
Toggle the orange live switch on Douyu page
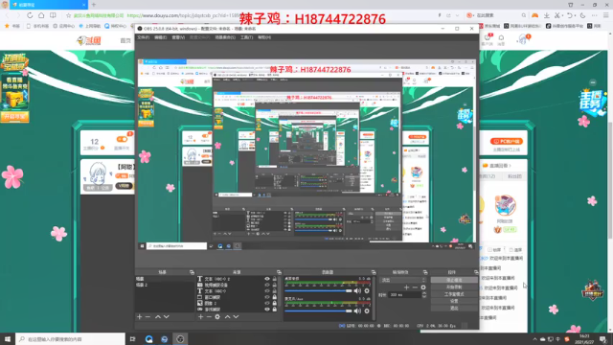tap(122, 139)
